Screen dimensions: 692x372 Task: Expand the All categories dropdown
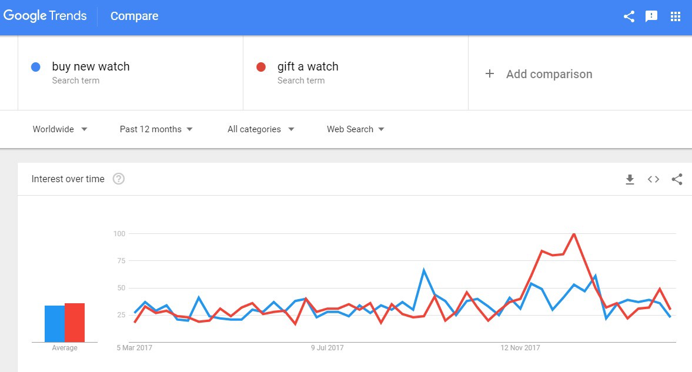point(260,129)
